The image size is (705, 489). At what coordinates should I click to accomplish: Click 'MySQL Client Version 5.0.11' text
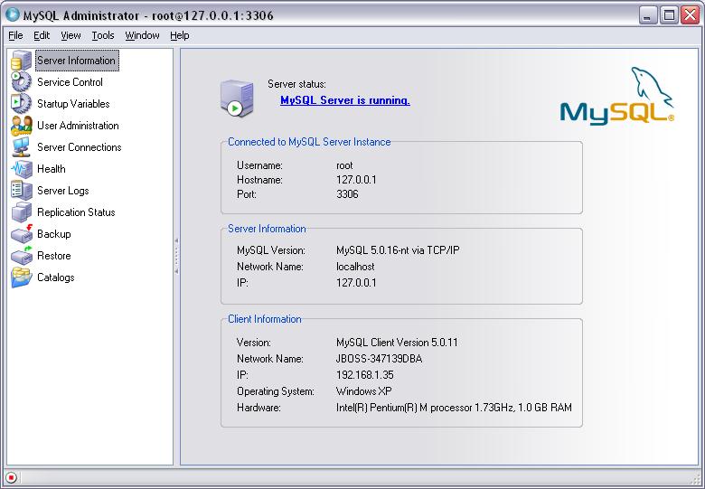pos(397,343)
